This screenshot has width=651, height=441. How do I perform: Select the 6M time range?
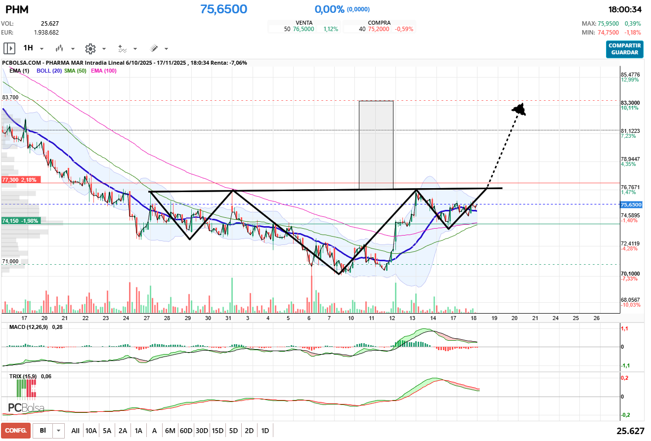point(170,431)
